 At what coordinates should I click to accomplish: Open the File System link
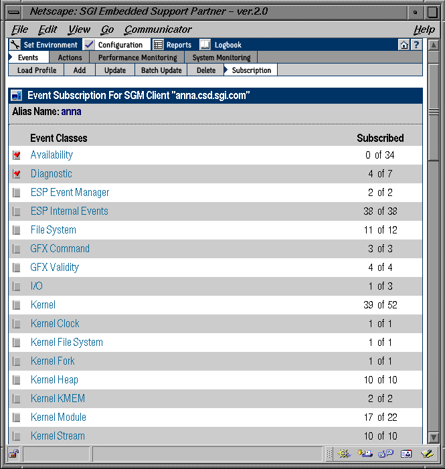coord(54,230)
